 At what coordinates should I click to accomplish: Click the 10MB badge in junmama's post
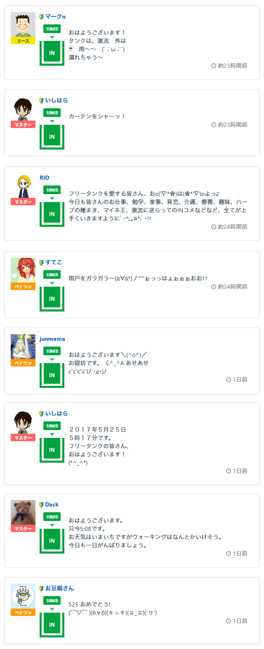52,351
